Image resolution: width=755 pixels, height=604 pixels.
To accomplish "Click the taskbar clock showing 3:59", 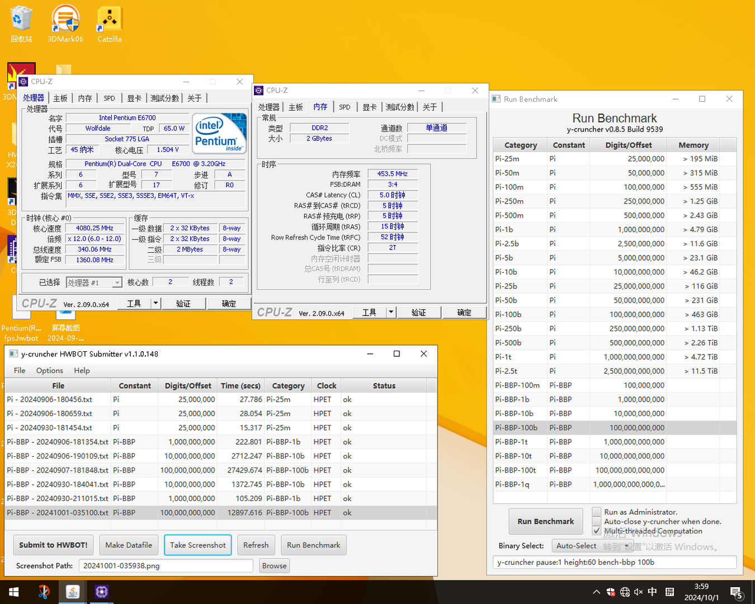I will (701, 592).
